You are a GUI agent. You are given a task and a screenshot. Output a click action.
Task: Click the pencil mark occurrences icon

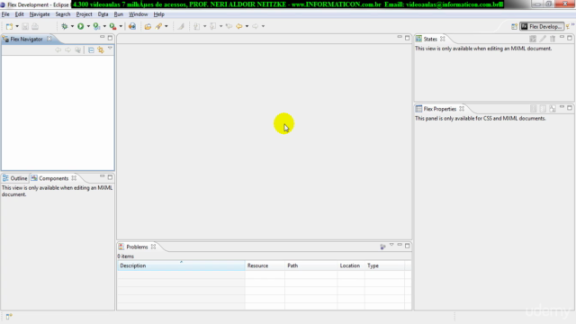pyautogui.click(x=181, y=26)
